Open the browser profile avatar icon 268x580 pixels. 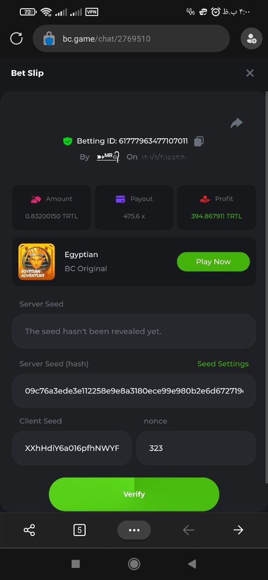[x=251, y=39]
